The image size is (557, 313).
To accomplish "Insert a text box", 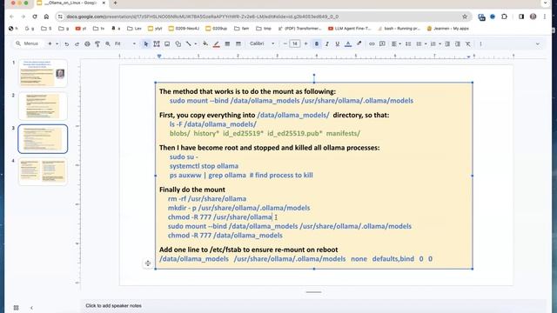I will (157, 44).
